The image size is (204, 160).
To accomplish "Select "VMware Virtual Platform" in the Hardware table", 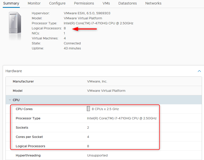I will pos(106,91).
